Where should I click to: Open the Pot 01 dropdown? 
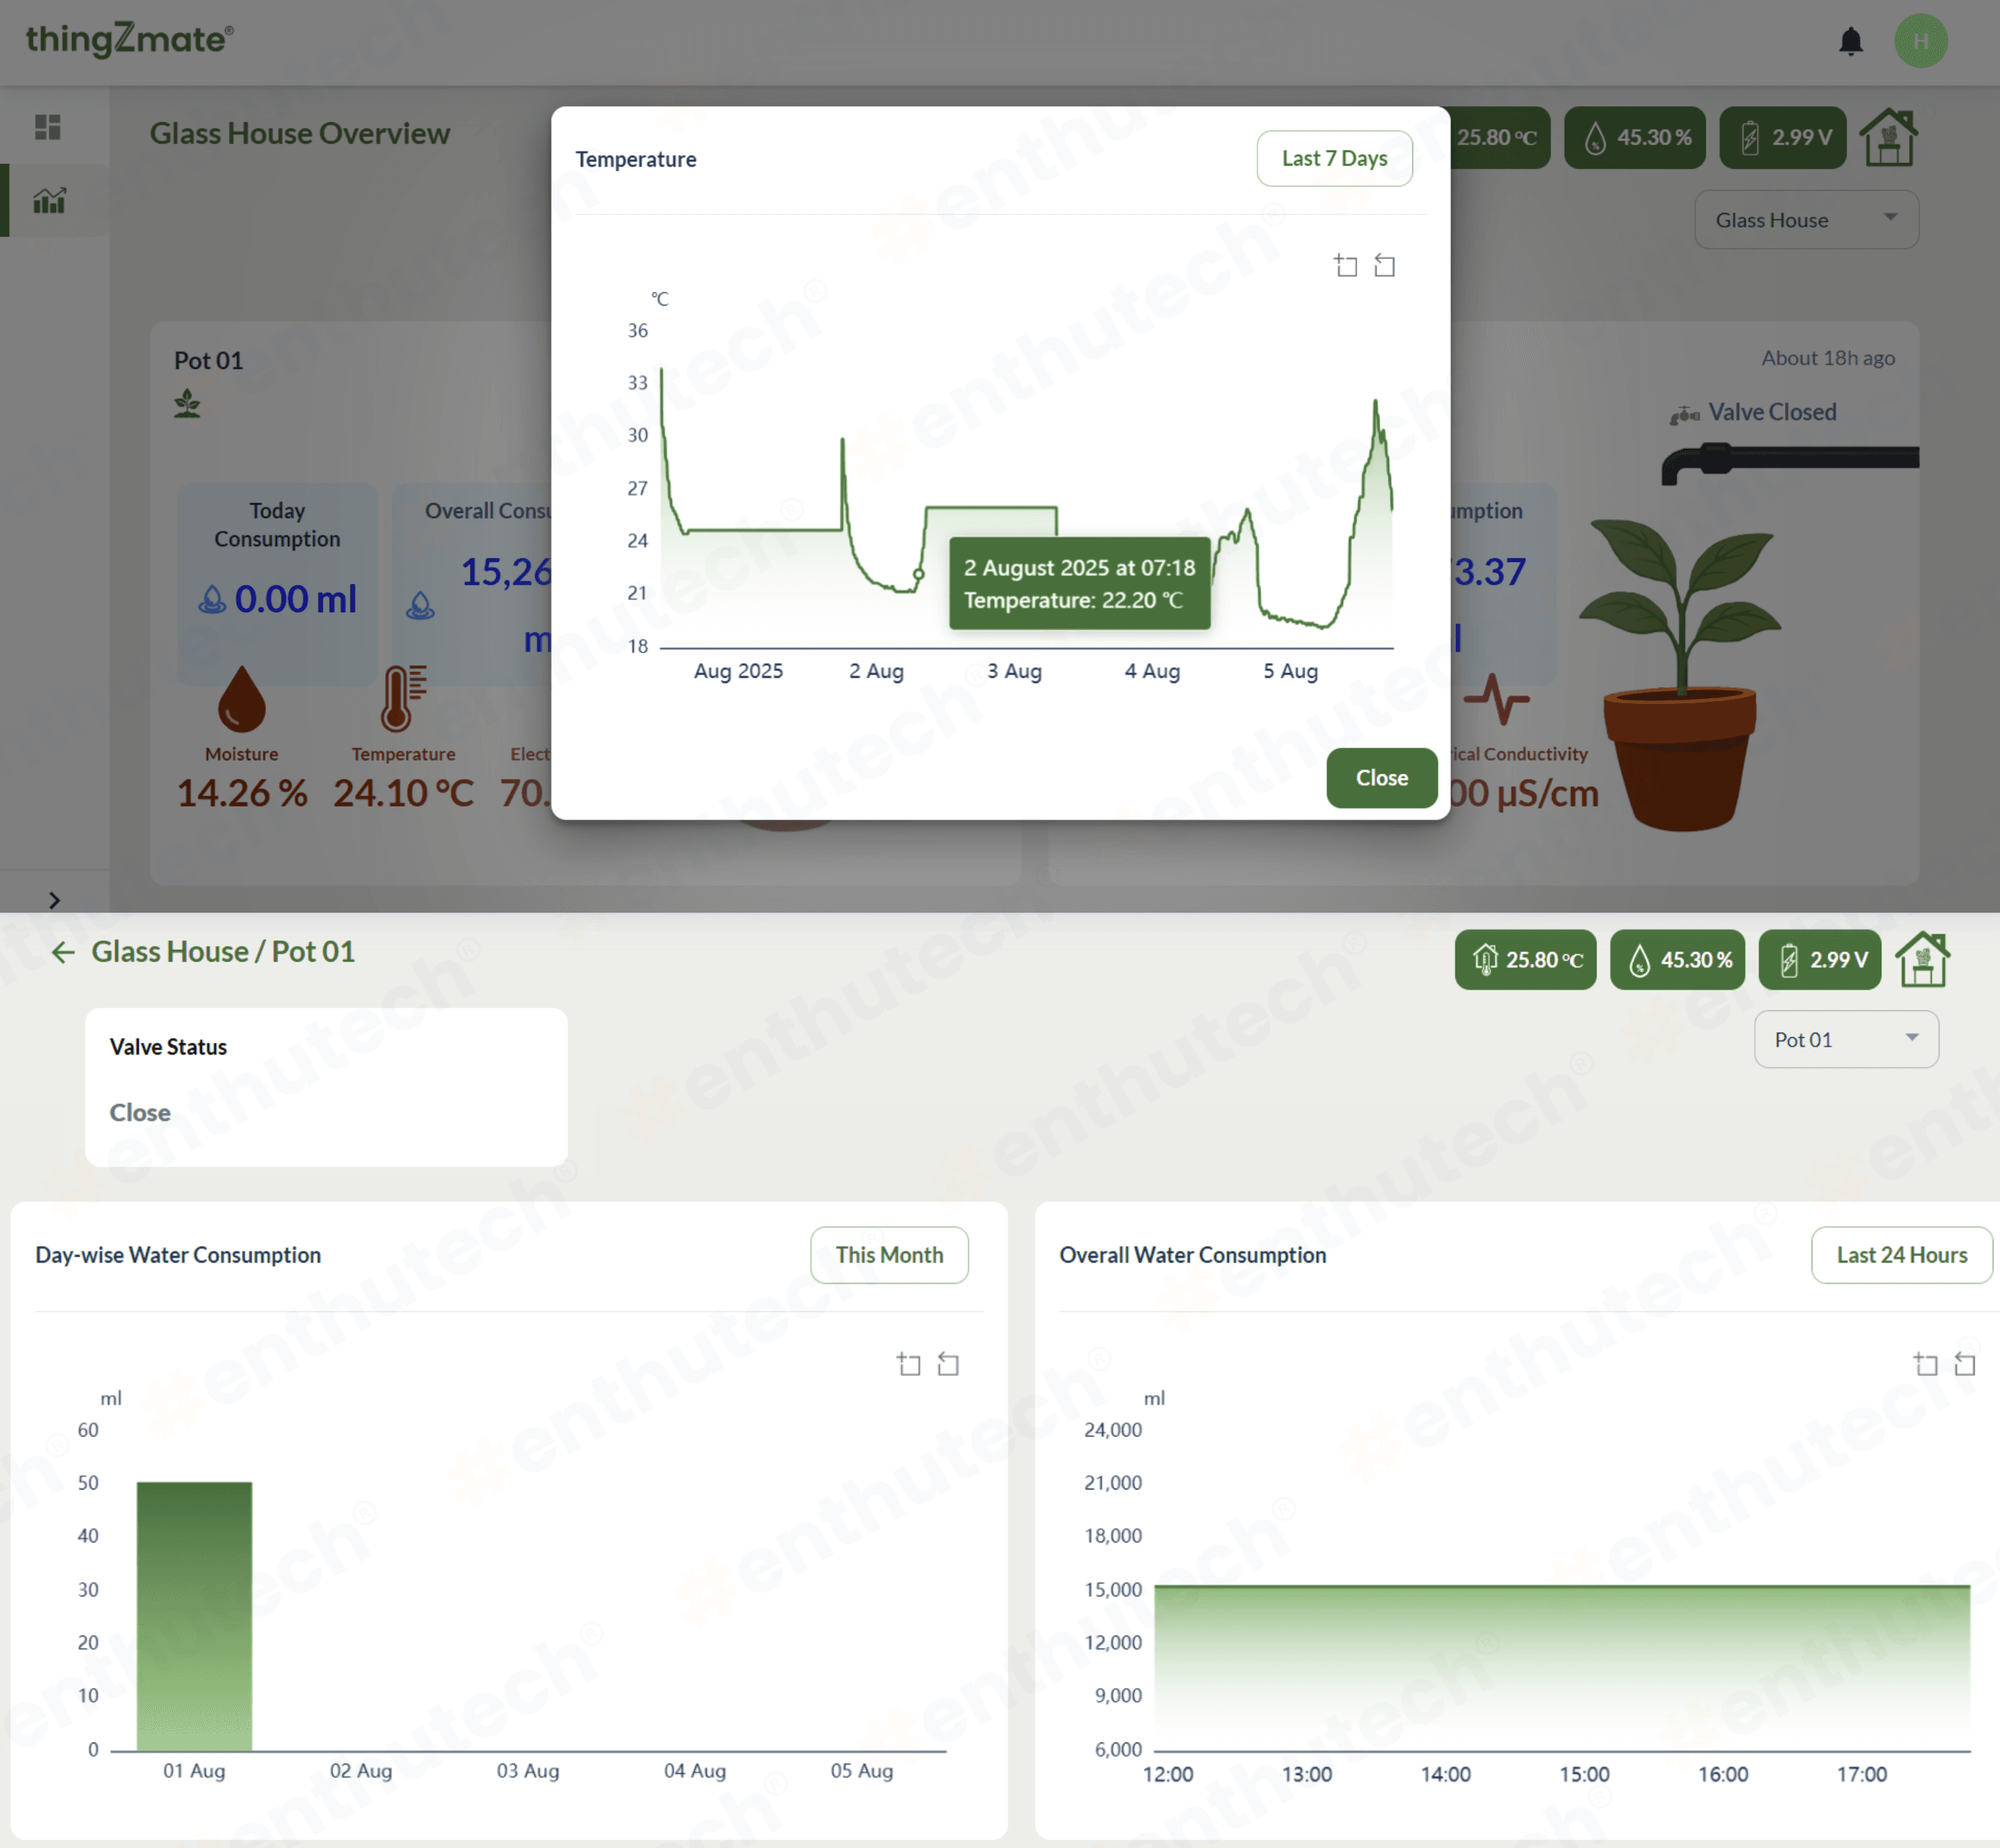coord(1846,1040)
